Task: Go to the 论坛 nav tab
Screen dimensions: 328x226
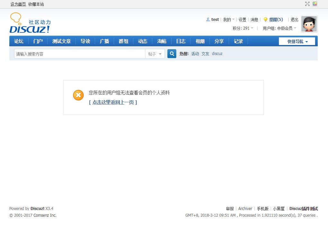Action: click(x=19, y=41)
